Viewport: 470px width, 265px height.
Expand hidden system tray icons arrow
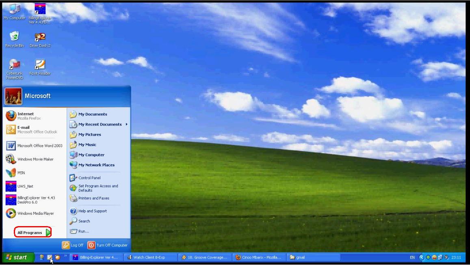tap(421, 257)
